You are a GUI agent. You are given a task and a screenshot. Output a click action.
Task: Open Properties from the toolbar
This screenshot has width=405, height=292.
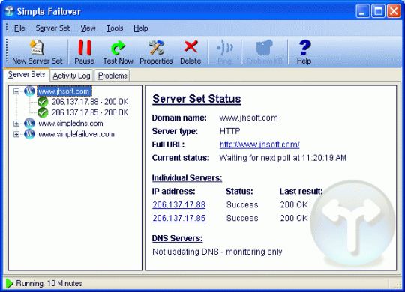point(156,52)
